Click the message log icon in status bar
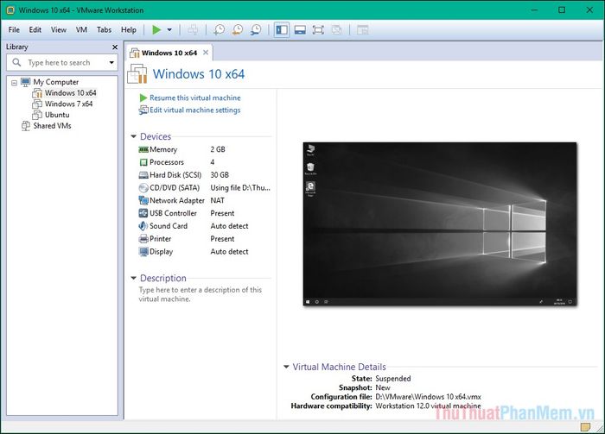Viewport: 605px width, 434px height. [x=585, y=427]
